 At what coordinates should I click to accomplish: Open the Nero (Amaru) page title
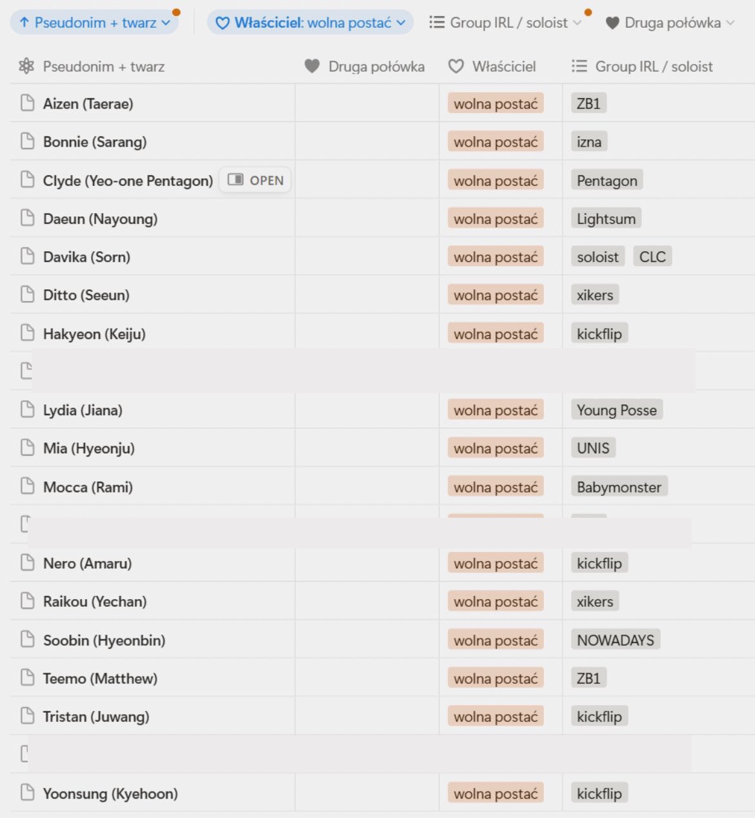point(87,563)
